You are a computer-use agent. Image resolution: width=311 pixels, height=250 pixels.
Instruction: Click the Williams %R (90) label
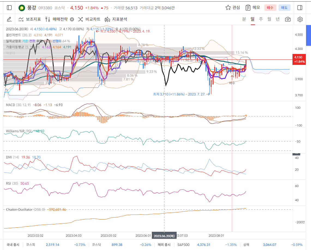19,131
